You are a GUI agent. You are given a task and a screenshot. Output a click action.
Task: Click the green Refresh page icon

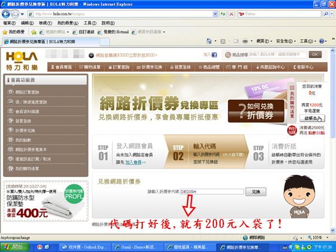pyautogui.click(x=223, y=14)
